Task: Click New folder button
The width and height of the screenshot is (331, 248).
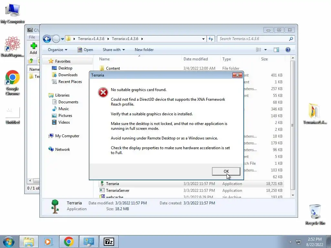Action: click(x=144, y=50)
